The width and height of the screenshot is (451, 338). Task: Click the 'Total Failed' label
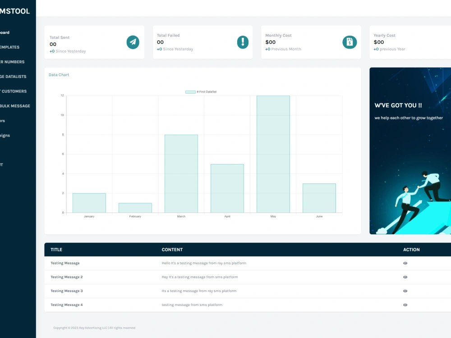pyautogui.click(x=168, y=35)
